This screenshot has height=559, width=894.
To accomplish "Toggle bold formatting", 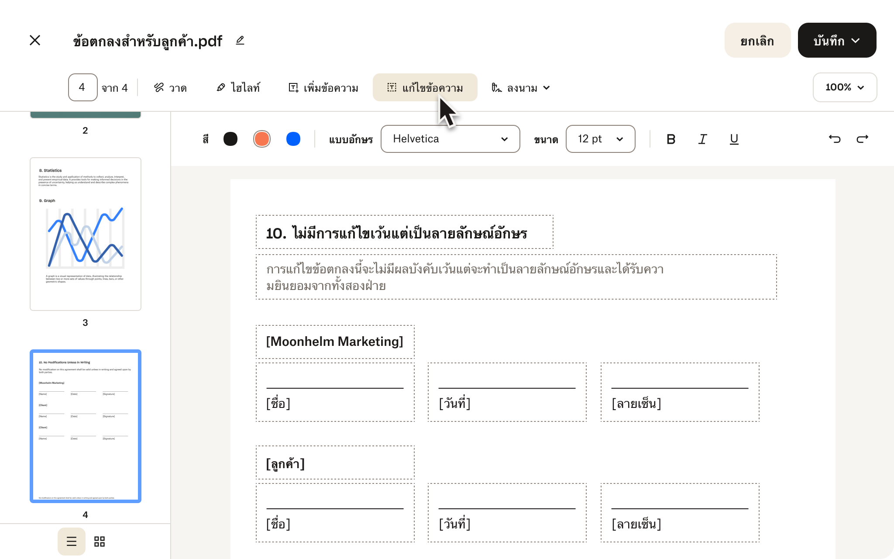I will 671,139.
